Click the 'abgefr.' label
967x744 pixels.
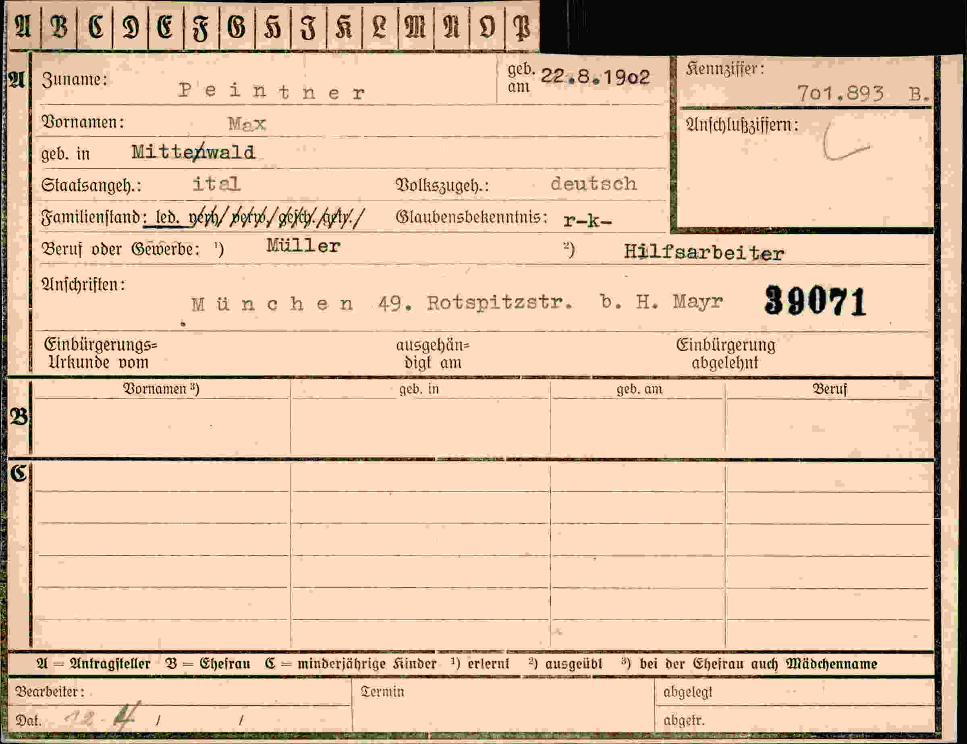click(x=684, y=721)
